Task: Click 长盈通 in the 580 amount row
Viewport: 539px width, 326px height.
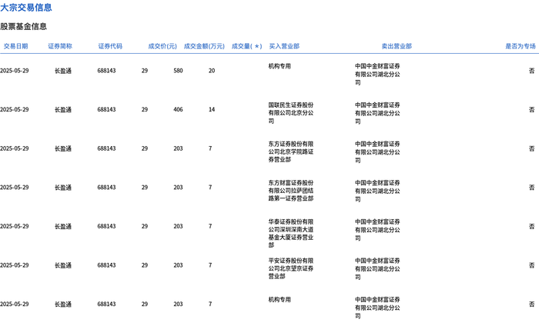Action: [x=63, y=71]
